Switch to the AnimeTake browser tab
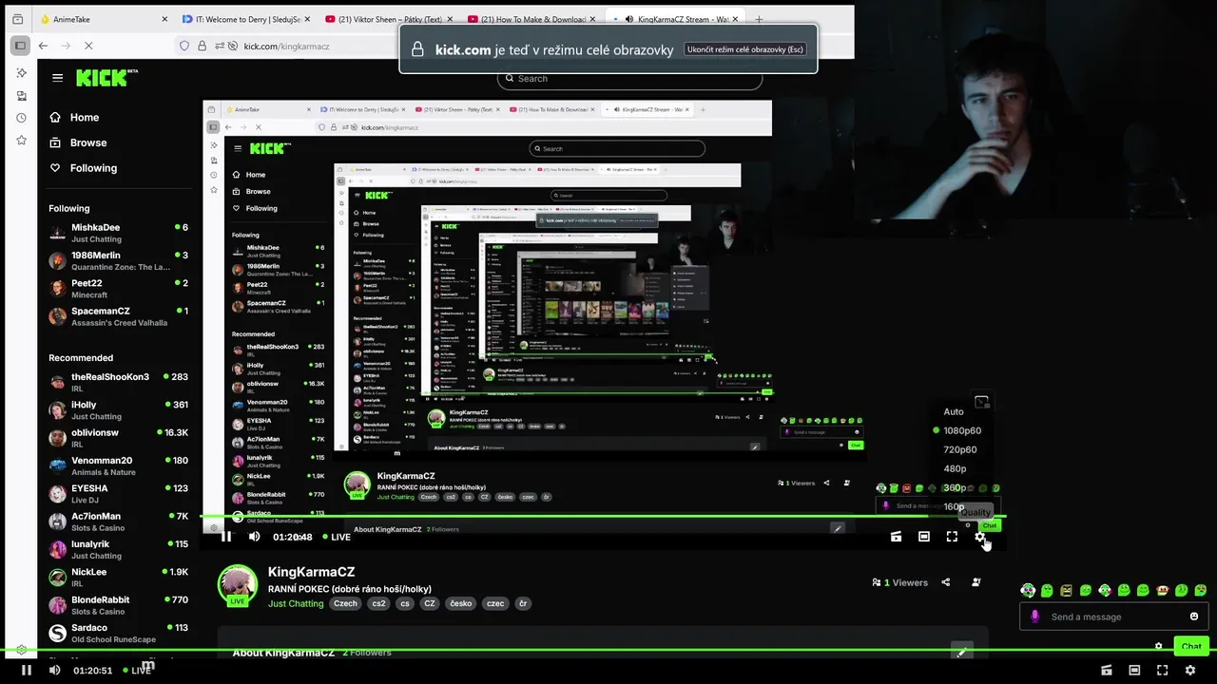The image size is (1217, 684). point(102,19)
